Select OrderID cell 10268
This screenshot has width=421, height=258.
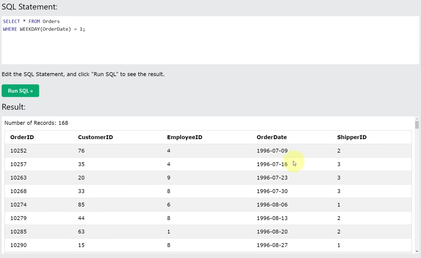(x=19, y=191)
